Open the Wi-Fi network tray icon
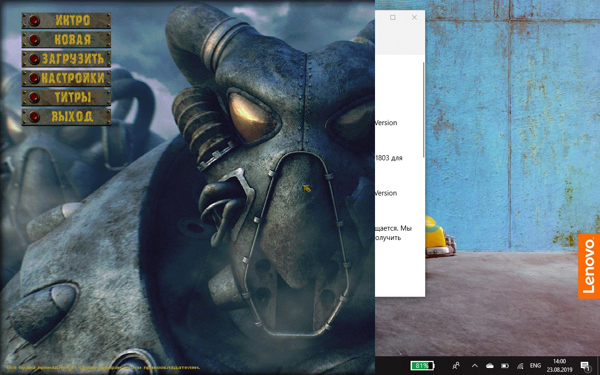Screen dimensions: 600x375 520,366
